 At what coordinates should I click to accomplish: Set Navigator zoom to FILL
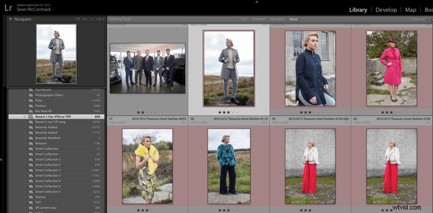pyautogui.click(x=85, y=20)
